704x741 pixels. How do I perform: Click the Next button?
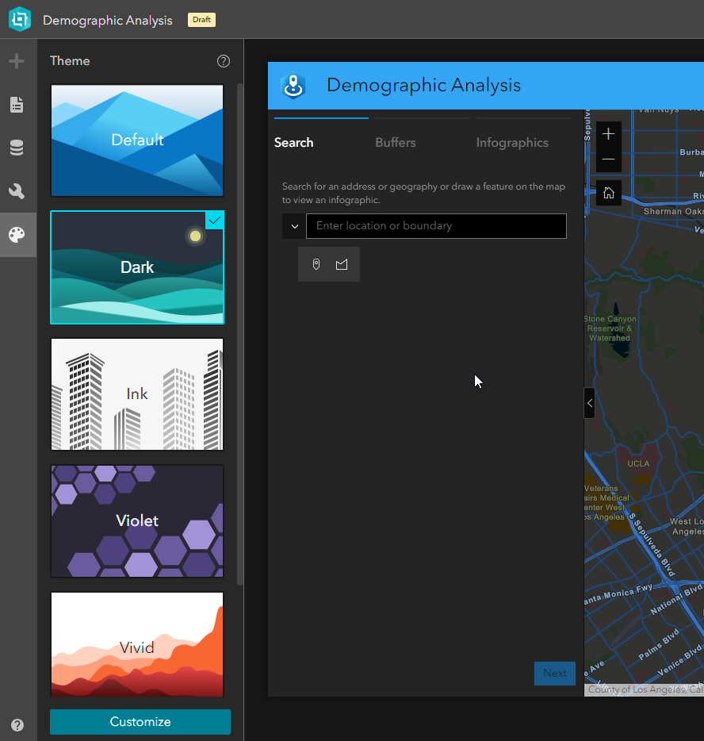(554, 673)
